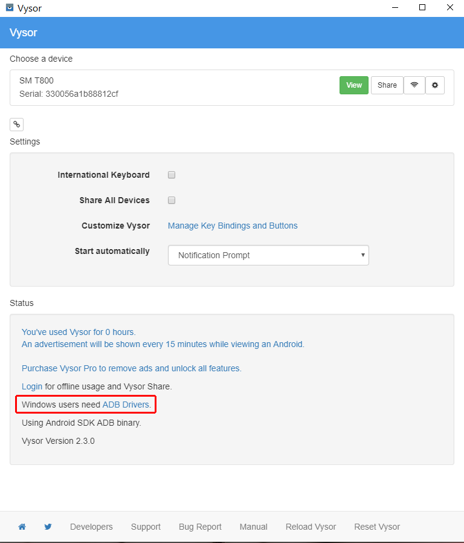Click Reset Vysor in footer
The width and height of the screenshot is (464, 543).
[377, 527]
